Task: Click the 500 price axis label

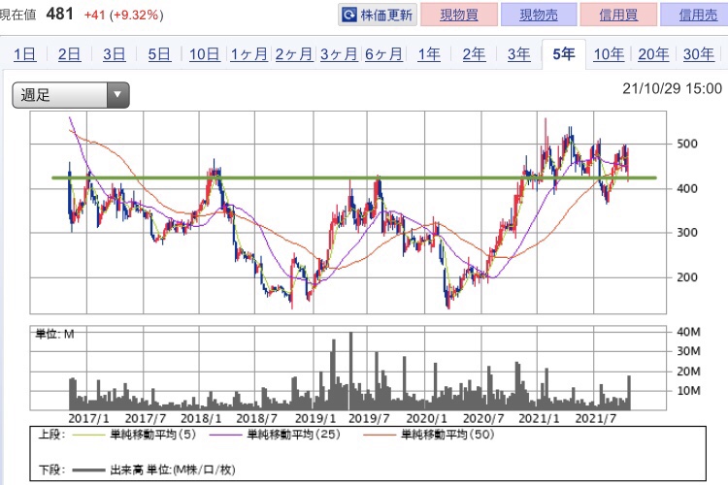Action: [x=687, y=144]
